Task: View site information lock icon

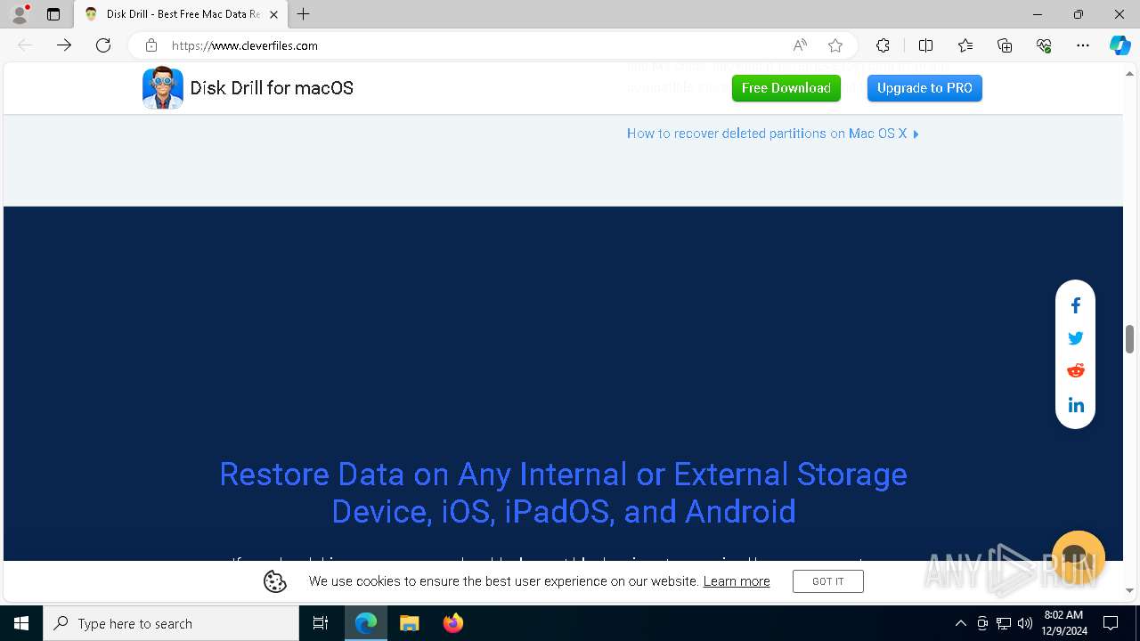Action: [151, 45]
